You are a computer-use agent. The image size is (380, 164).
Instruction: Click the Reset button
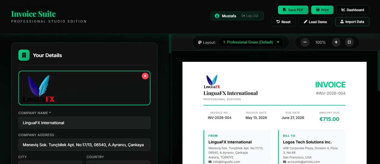tap(283, 22)
